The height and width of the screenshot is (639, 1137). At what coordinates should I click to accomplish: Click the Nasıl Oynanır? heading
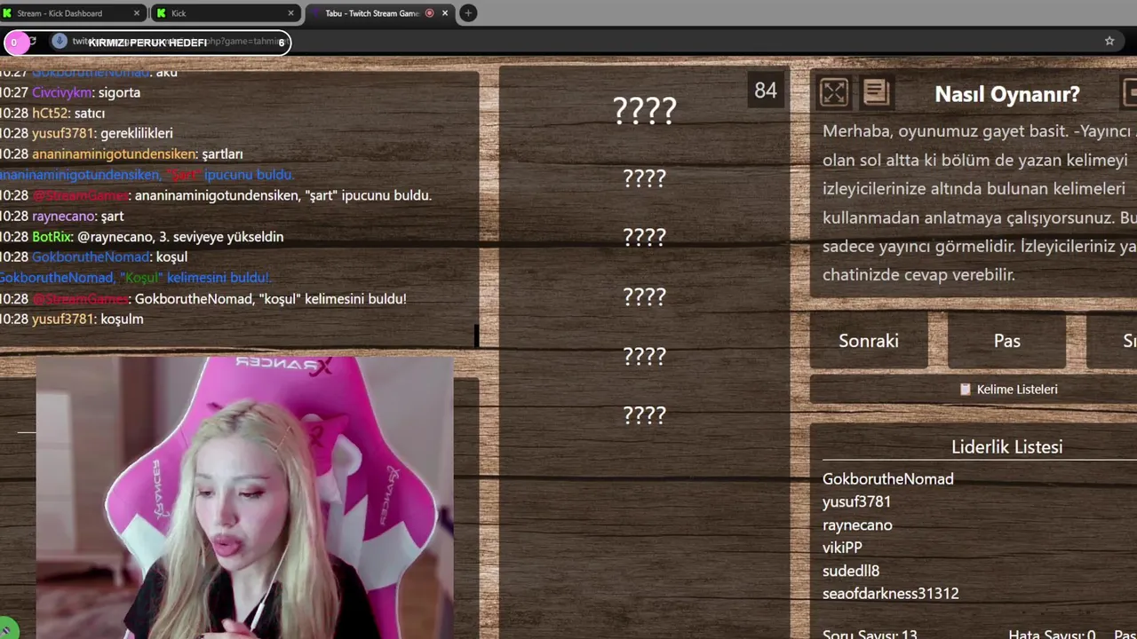pos(1007,94)
